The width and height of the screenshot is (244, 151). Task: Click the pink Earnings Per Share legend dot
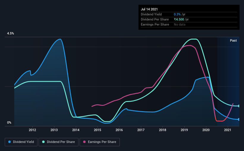(84, 142)
